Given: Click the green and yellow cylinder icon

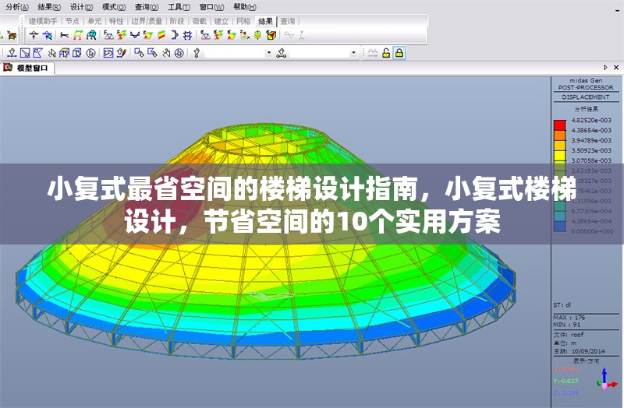Looking at the screenshot, I should coord(257,35).
